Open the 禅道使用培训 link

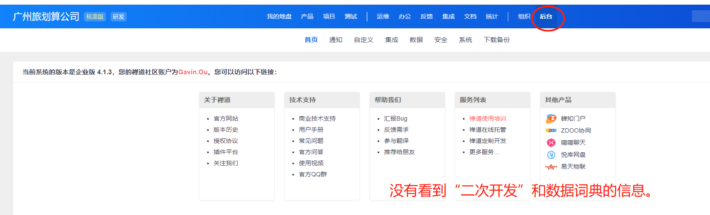[x=488, y=118]
